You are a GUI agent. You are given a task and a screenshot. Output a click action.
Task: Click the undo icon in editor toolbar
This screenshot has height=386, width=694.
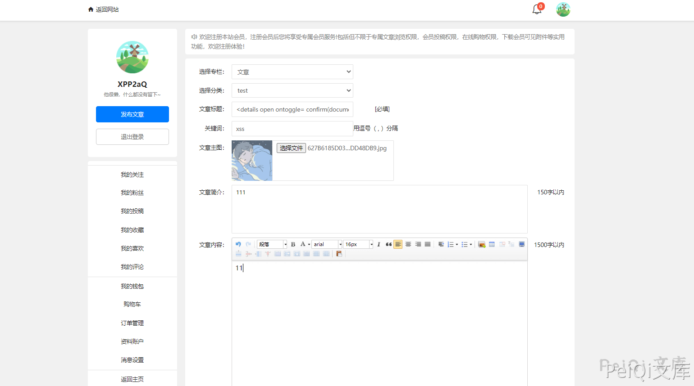238,244
